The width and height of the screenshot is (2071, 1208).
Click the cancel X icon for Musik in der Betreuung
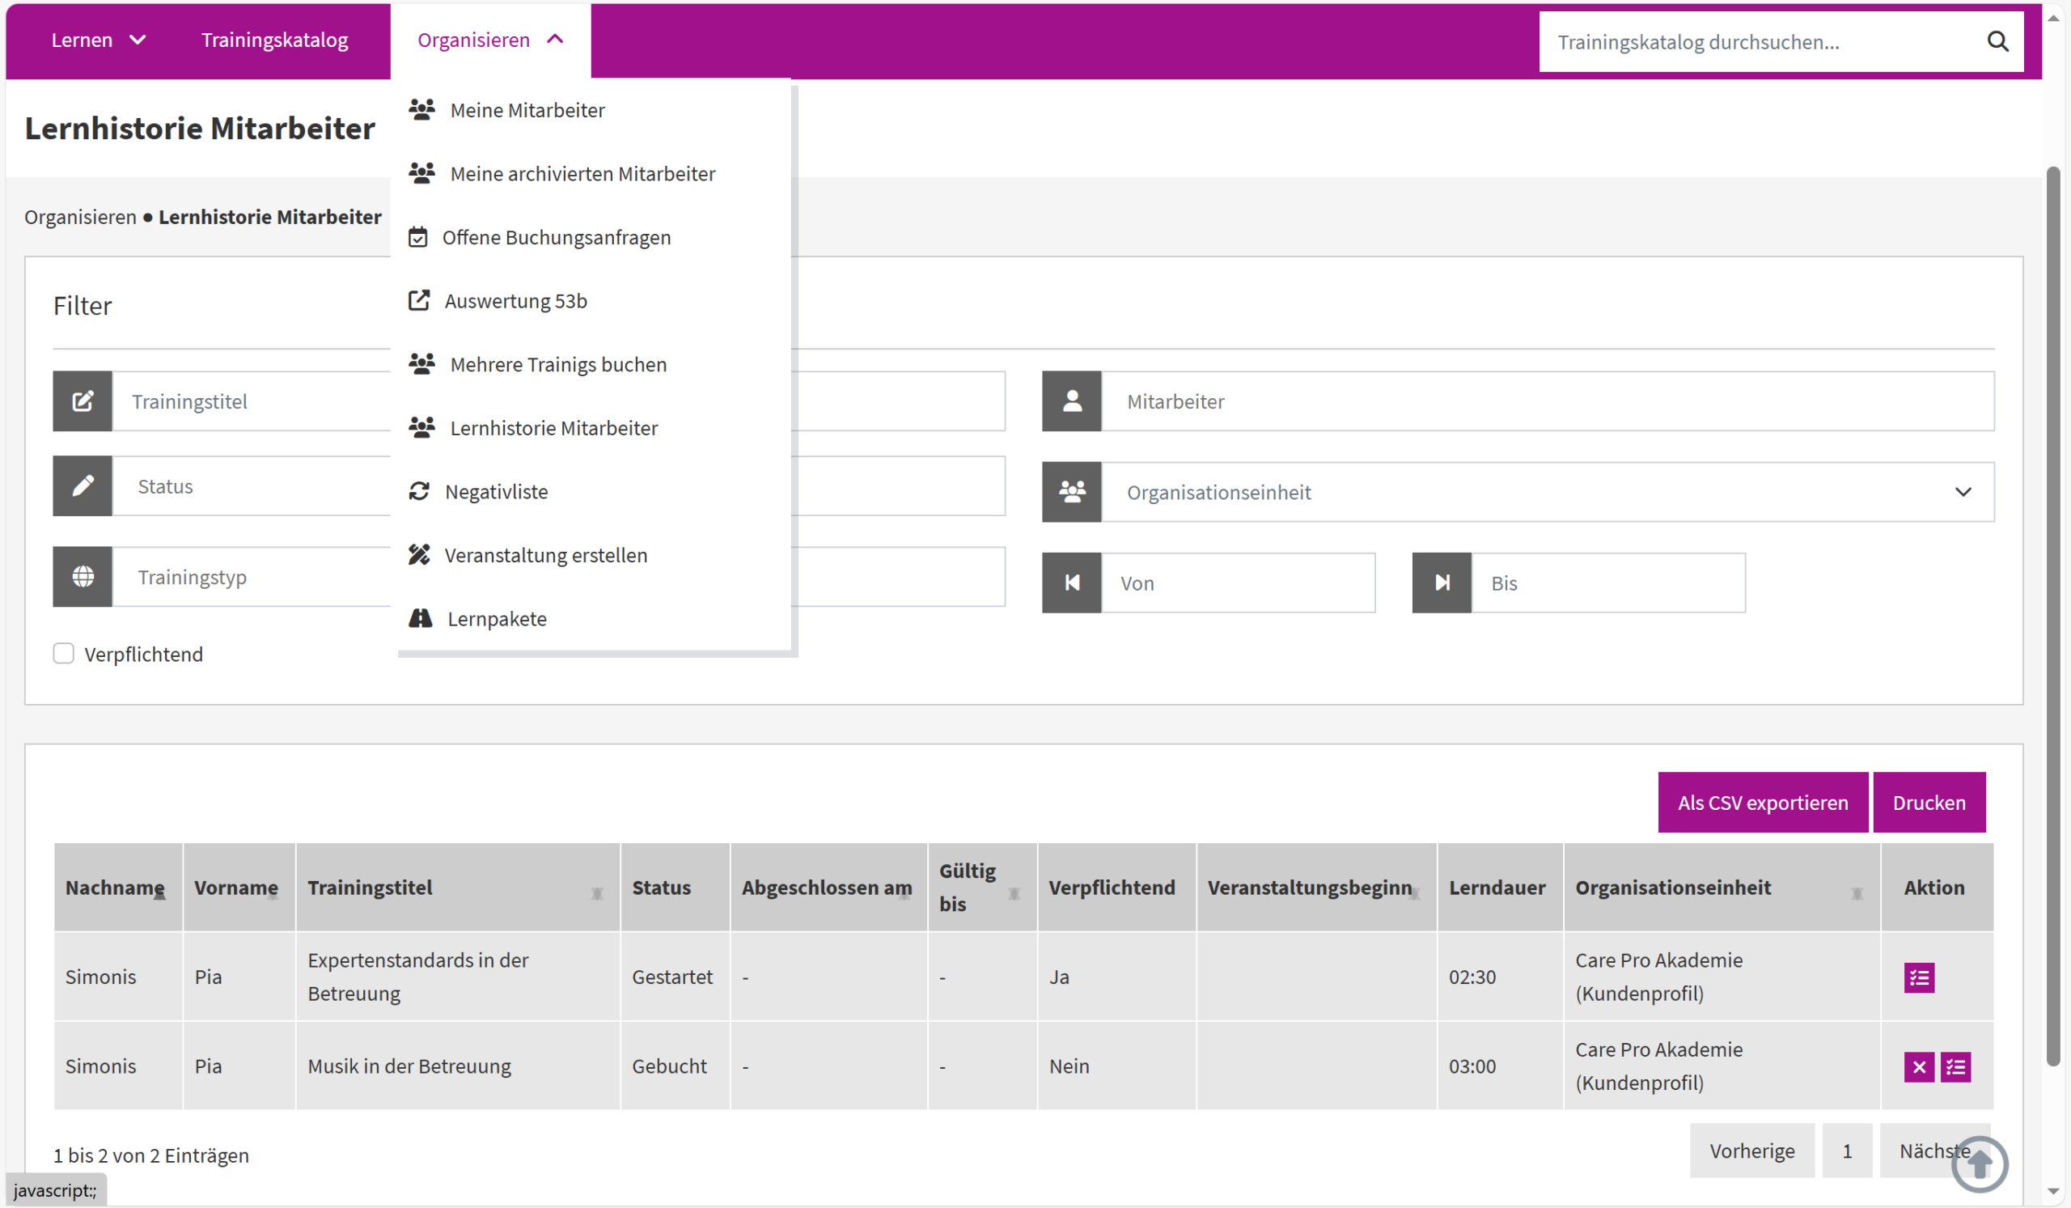click(1918, 1066)
